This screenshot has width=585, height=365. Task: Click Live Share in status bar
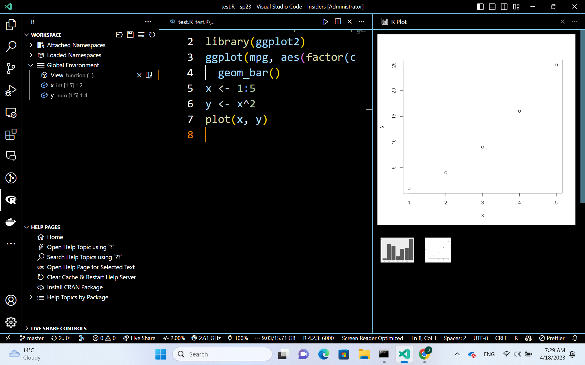click(x=139, y=338)
